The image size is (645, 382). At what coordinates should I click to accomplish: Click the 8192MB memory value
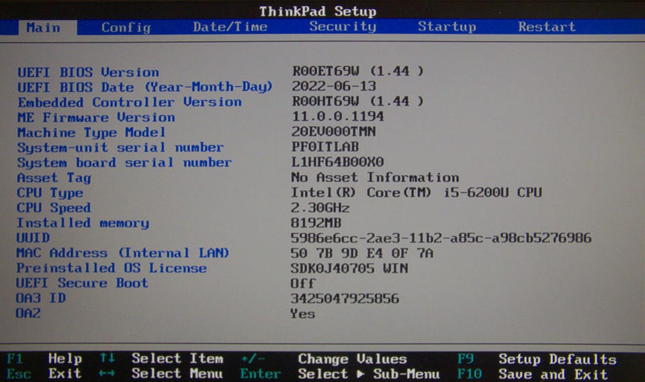pyautogui.click(x=316, y=223)
